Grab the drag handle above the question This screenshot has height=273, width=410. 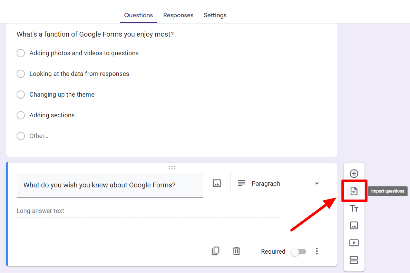click(x=172, y=168)
